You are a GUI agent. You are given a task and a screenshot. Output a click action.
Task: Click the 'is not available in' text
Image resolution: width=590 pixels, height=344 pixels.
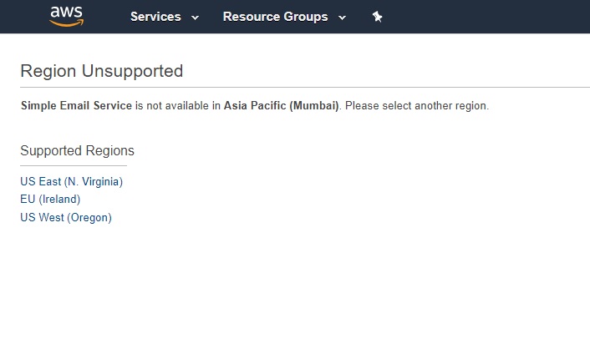(177, 106)
